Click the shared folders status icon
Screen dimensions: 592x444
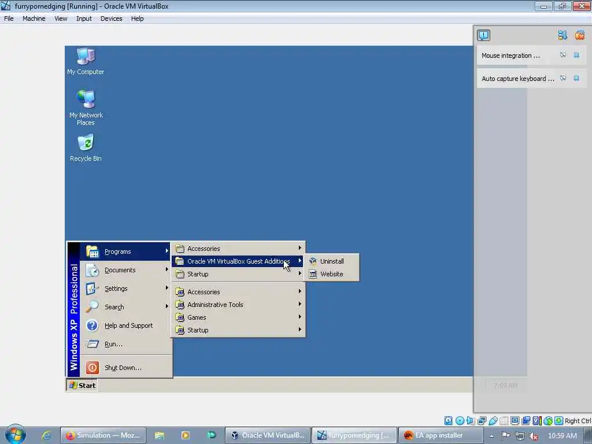[504, 421]
